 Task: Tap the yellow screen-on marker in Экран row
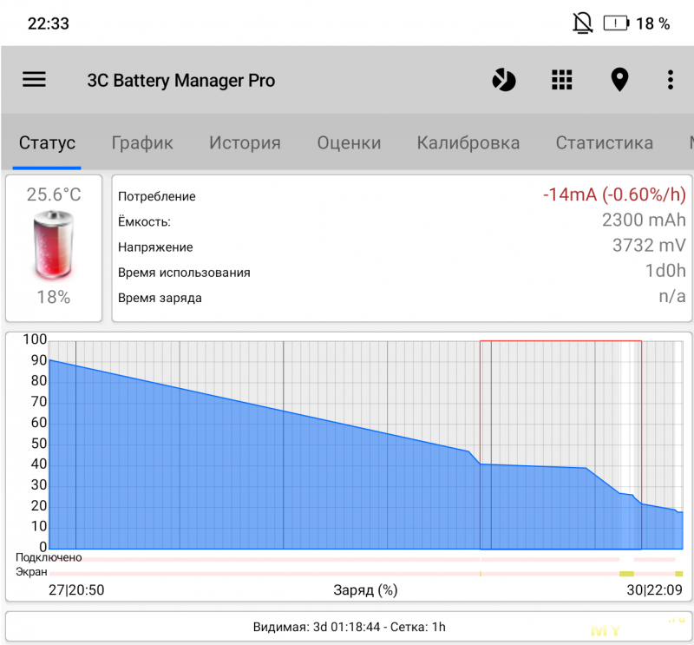point(626,574)
